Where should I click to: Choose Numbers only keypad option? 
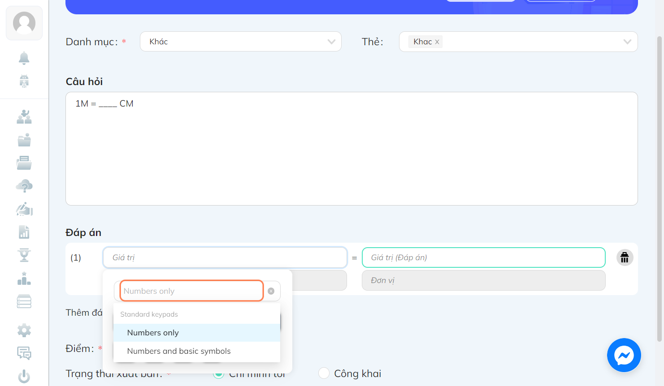pyautogui.click(x=197, y=333)
